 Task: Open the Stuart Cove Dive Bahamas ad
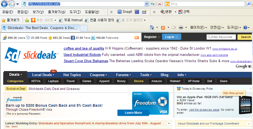tap(86, 61)
